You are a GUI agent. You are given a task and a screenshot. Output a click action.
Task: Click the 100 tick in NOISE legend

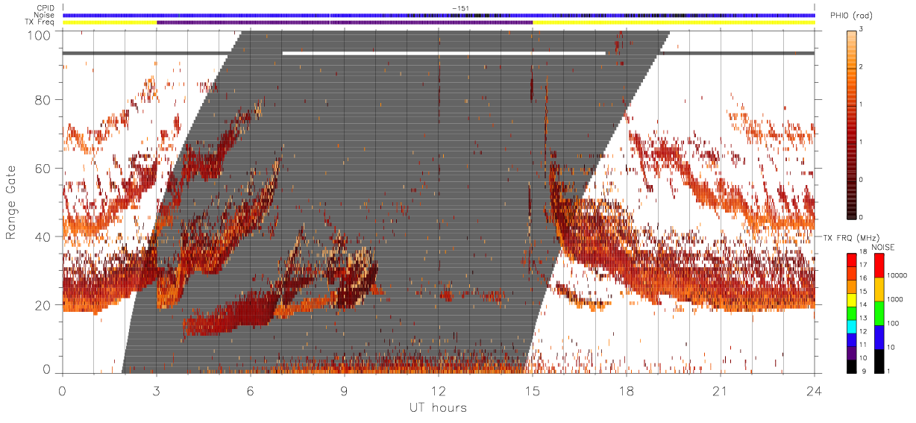894,323
